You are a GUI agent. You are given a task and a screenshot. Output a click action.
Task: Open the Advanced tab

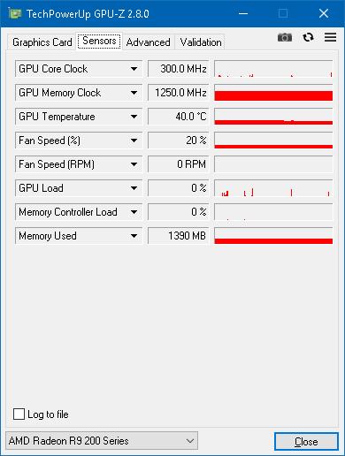tap(148, 42)
